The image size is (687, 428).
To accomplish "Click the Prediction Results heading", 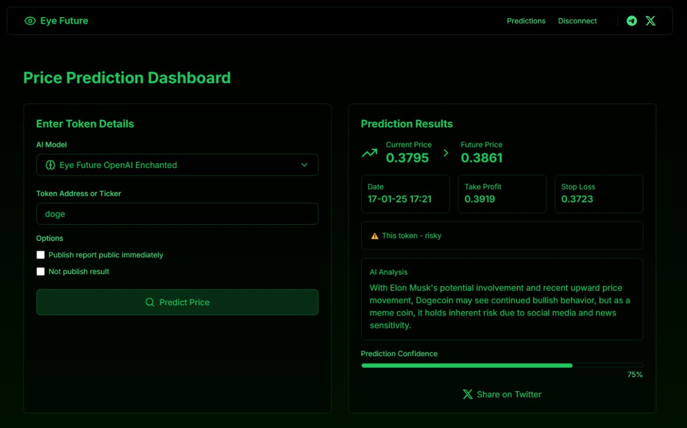I will (407, 124).
